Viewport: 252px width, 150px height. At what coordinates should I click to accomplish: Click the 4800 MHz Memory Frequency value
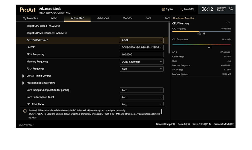(x=226, y=65)
